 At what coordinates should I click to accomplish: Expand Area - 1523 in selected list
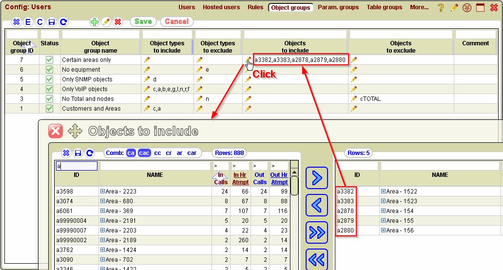383,201
